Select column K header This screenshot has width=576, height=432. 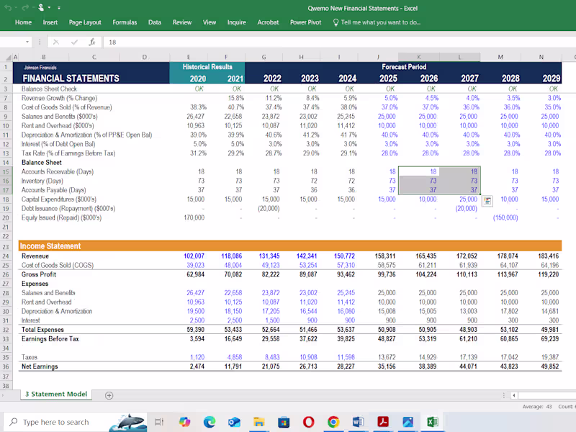tap(419, 57)
